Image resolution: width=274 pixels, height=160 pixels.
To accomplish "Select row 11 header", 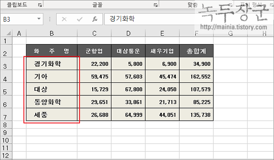I will (x=6, y=148).
